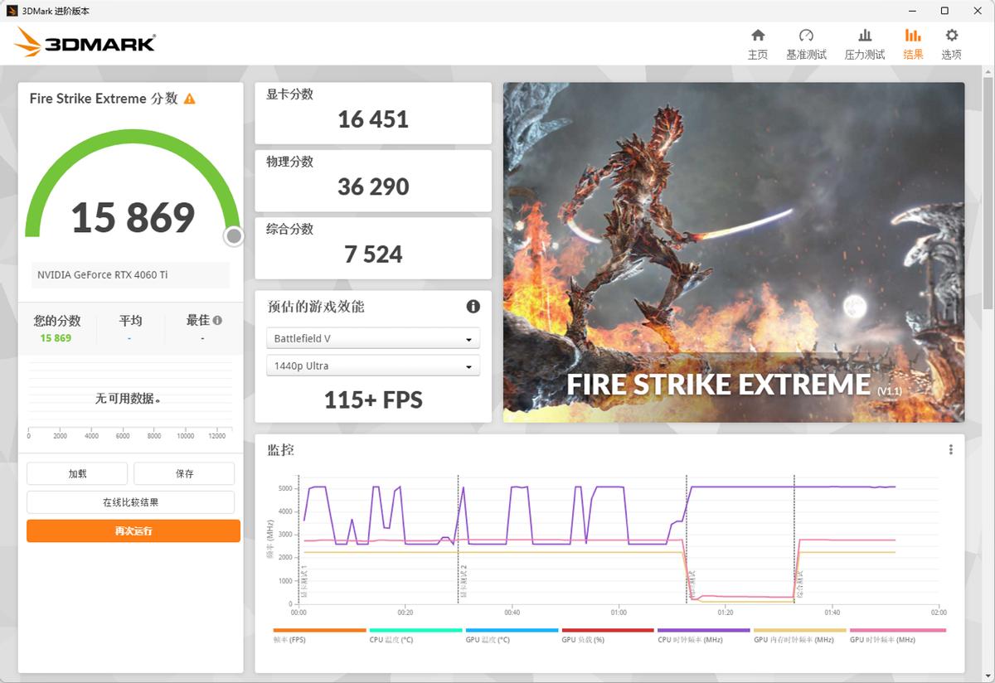Save the benchmark result

184,472
